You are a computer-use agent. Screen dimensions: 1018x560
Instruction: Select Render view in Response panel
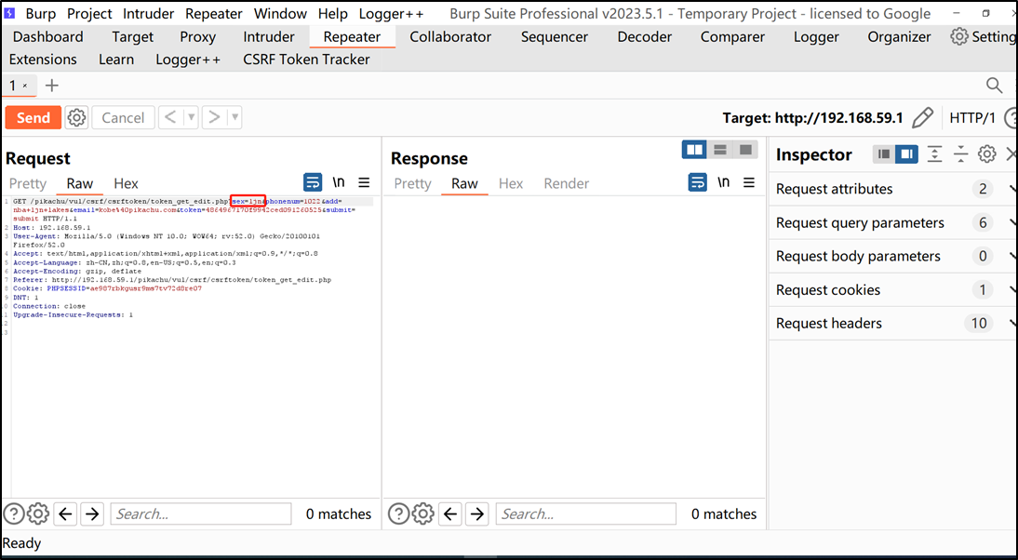point(566,183)
